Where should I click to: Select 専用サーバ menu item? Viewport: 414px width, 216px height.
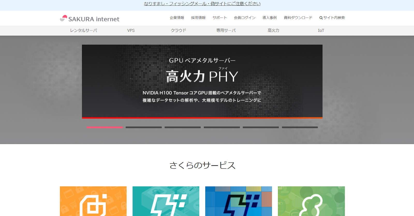coord(226,31)
